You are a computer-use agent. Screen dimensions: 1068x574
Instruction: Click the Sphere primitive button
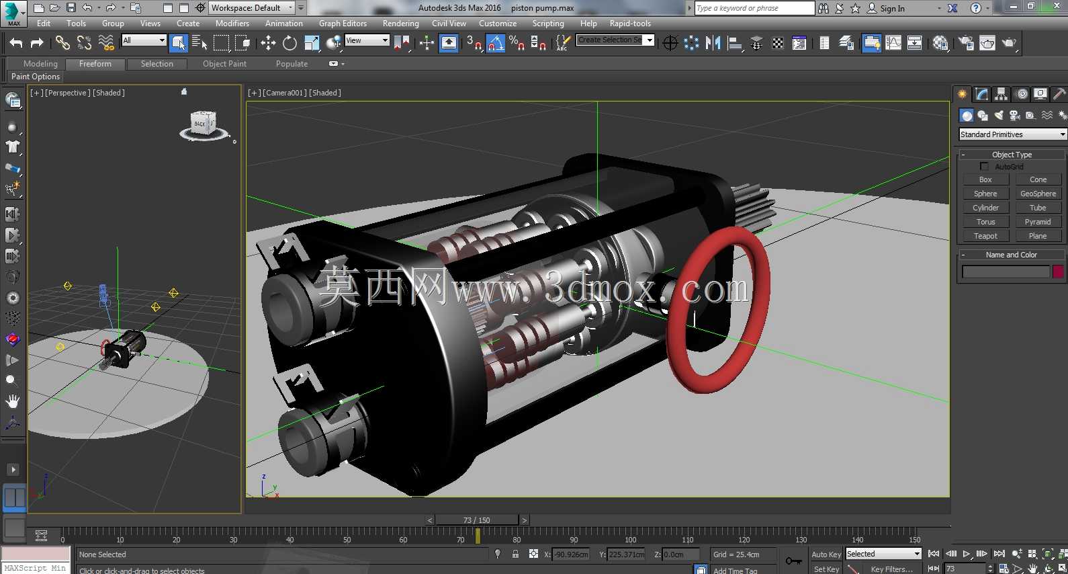[x=985, y=194]
